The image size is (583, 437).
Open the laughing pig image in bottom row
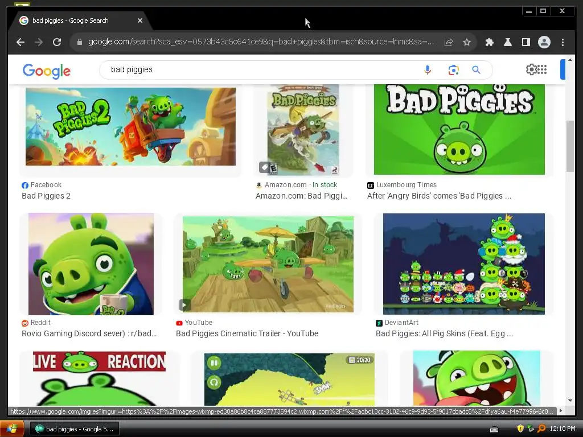[477, 378]
